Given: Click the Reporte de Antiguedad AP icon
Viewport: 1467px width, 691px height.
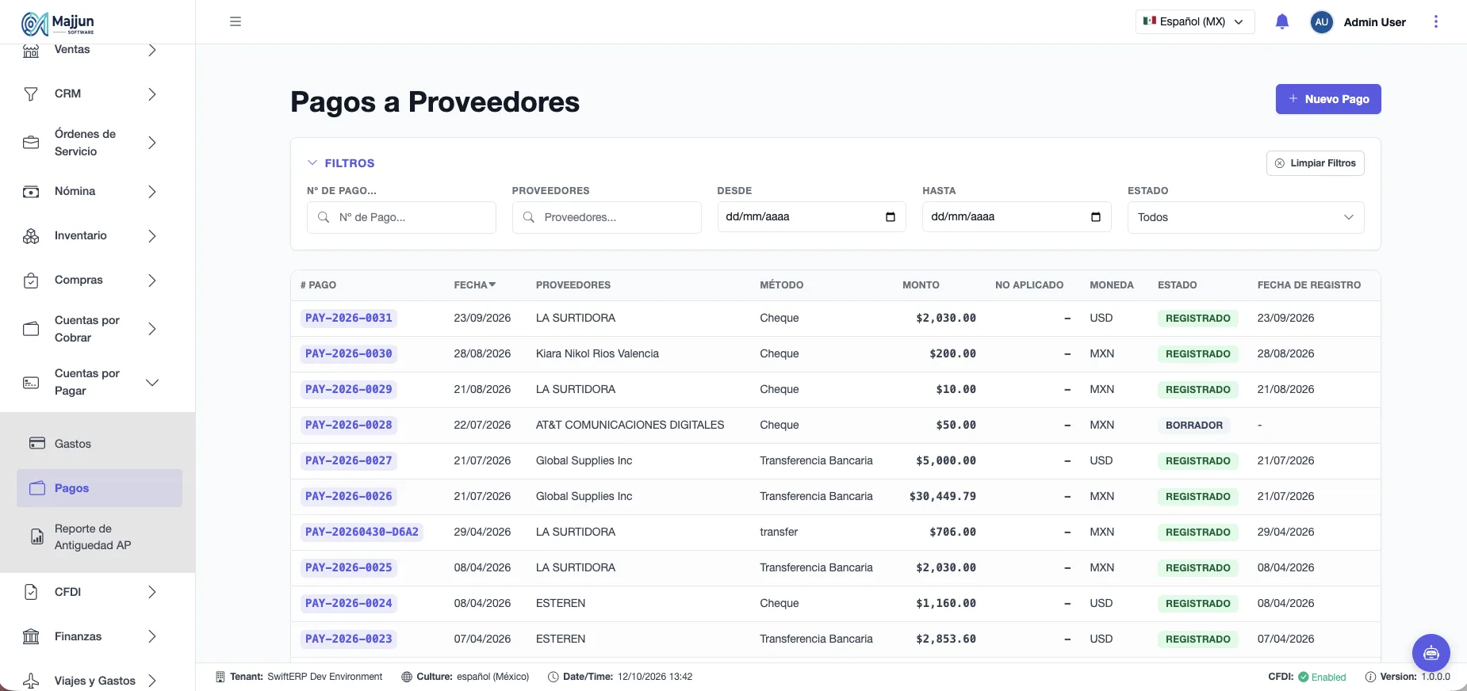Looking at the screenshot, I should point(37,537).
